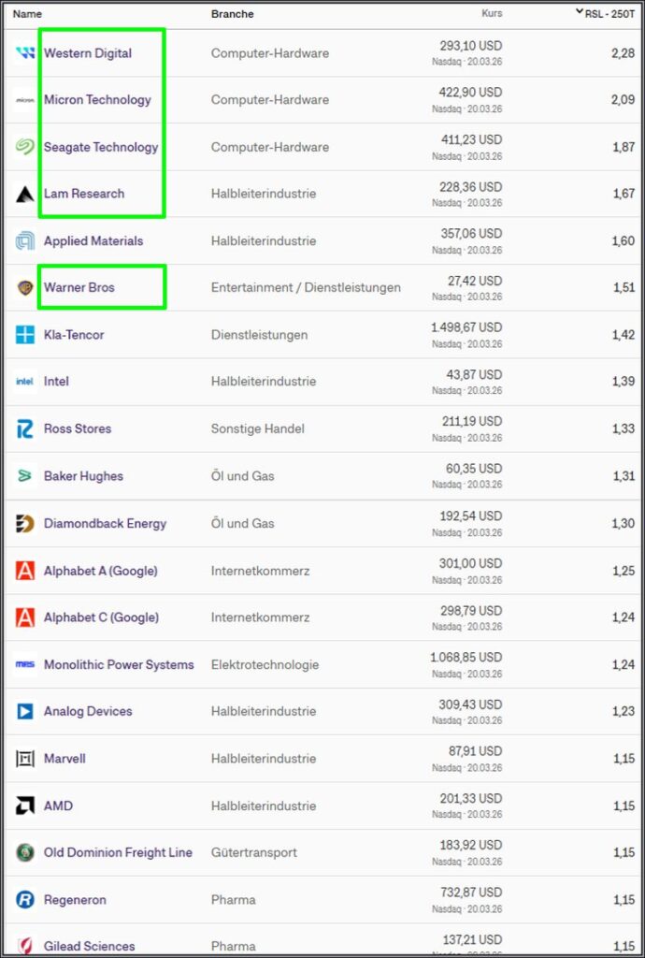Click the Ross Stores logo icon
Image resolution: width=645 pixels, height=958 pixels.
tap(25, 428)
